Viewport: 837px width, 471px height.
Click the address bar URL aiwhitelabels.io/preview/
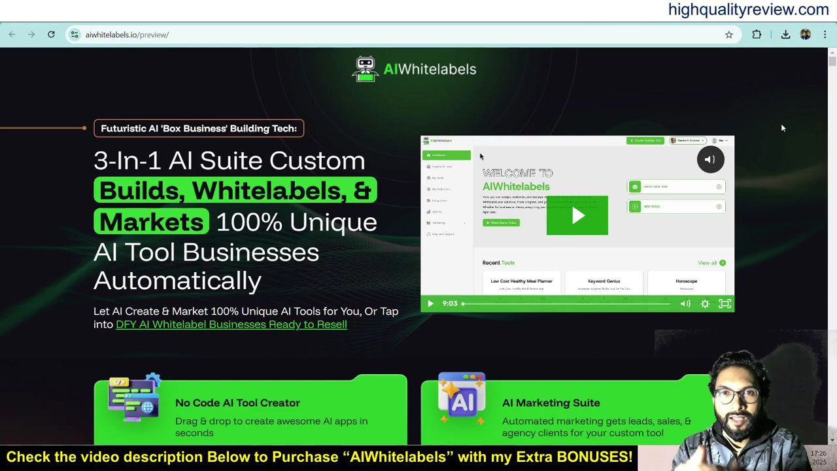[x=127, y=35]
